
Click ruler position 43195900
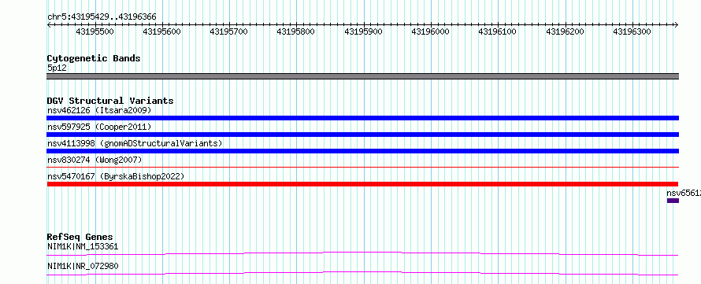(x=363, y=31)
